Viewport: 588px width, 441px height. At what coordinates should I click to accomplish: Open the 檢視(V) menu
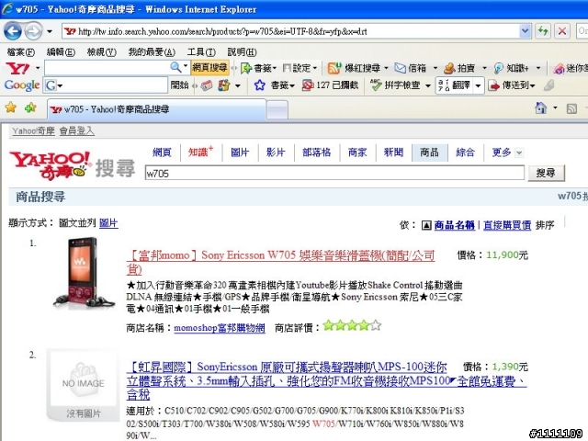[x=102, y=52]
